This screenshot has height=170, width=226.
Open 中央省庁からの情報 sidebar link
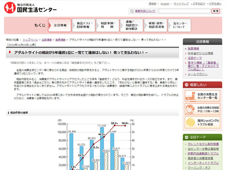[x=200, y=53]
